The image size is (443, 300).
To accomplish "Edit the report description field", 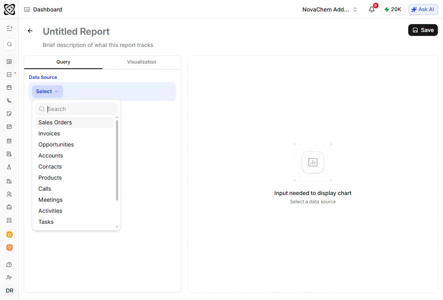I will [98, 45].
